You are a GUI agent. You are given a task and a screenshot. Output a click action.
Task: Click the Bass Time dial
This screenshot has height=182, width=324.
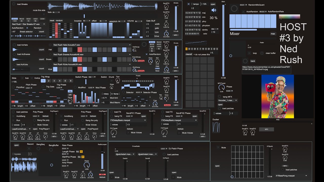(117, 80)
